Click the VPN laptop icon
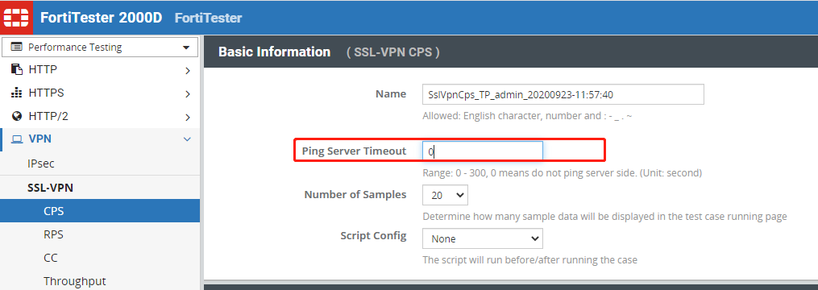Viewport: 818px width, 290px height. point(17,139)
